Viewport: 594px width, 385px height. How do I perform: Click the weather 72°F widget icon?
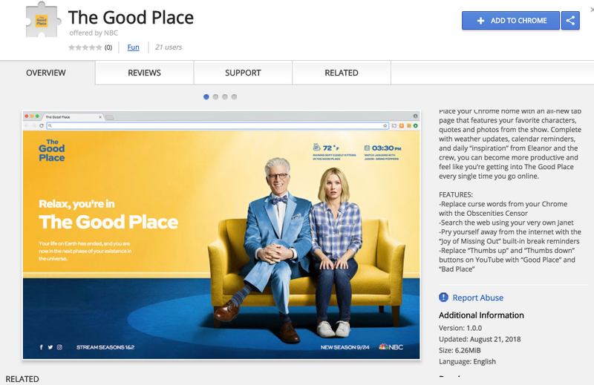[x=316, y=147]
